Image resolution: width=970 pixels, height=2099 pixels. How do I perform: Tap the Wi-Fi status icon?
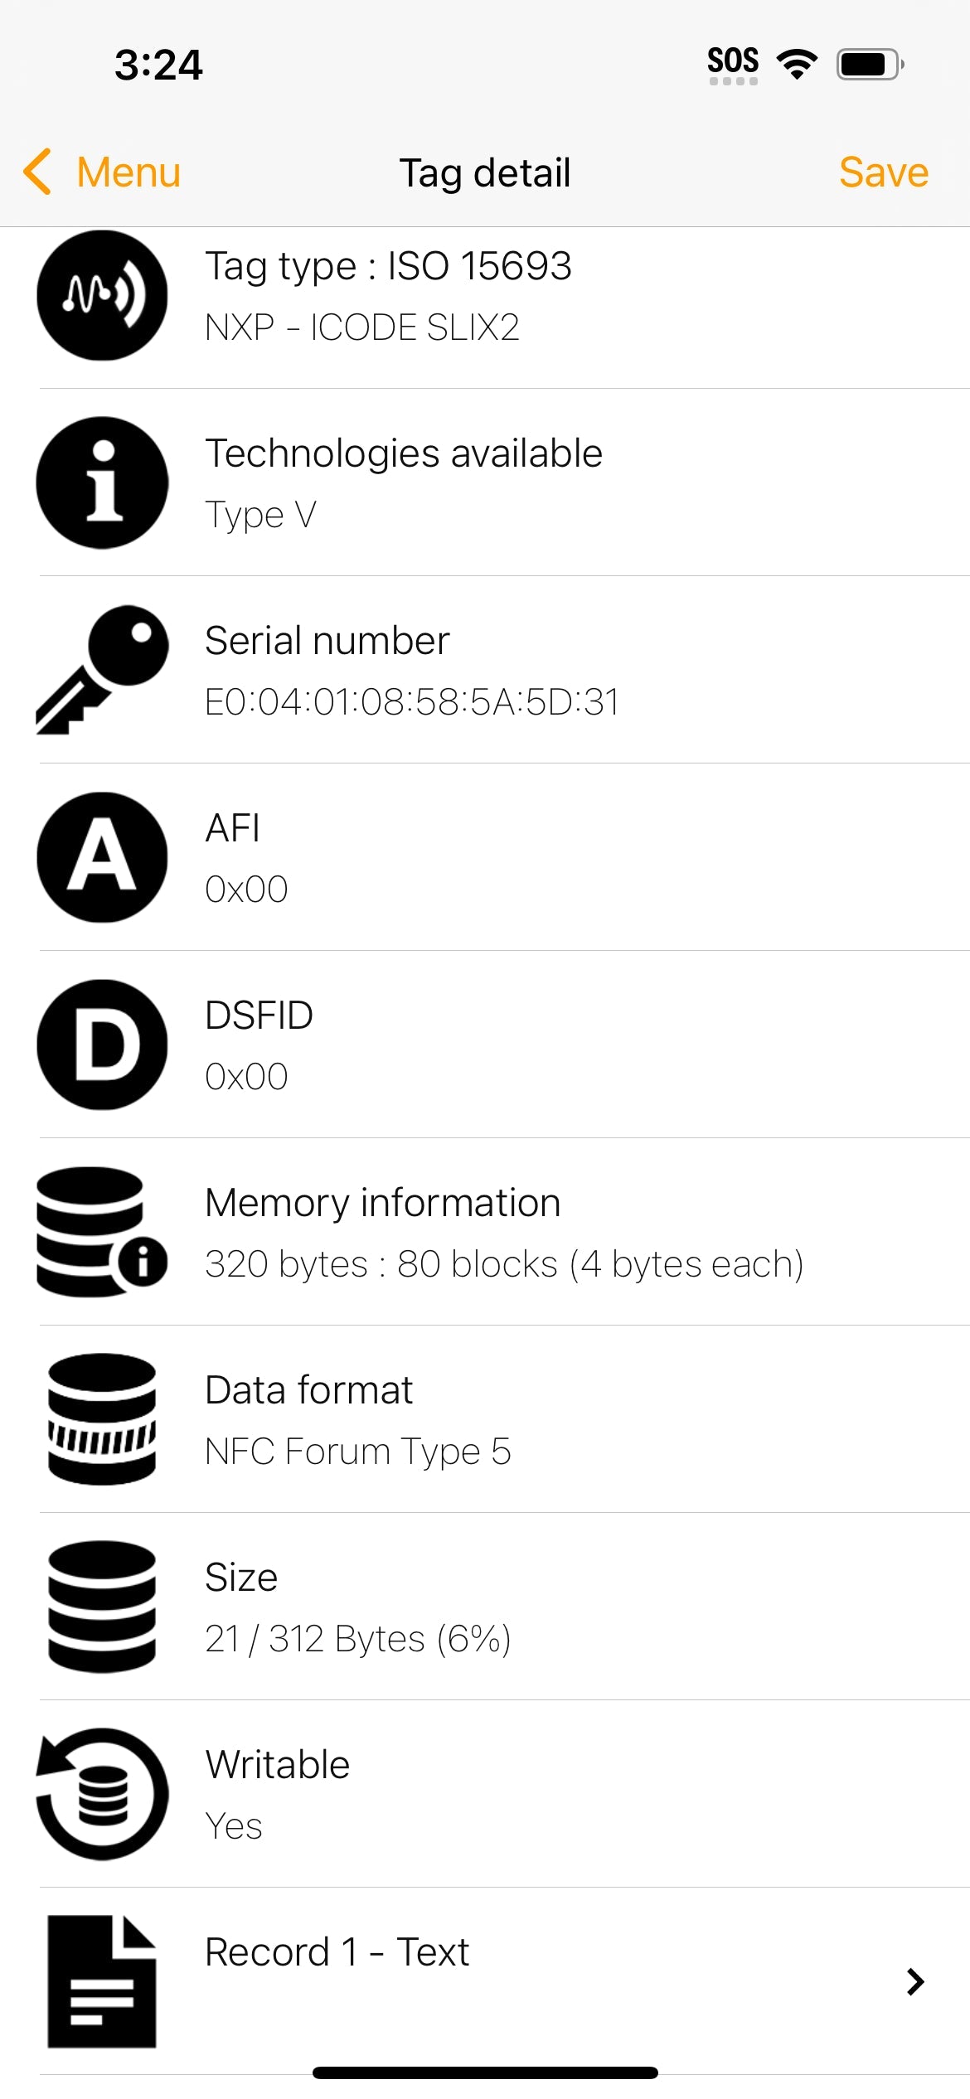[797, 64]
